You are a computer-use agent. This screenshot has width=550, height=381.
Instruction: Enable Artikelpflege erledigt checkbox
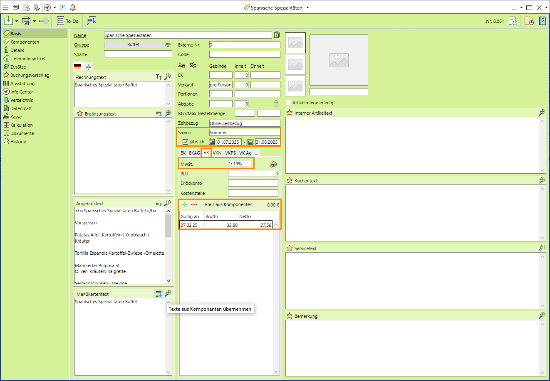[x=289, y=103]
